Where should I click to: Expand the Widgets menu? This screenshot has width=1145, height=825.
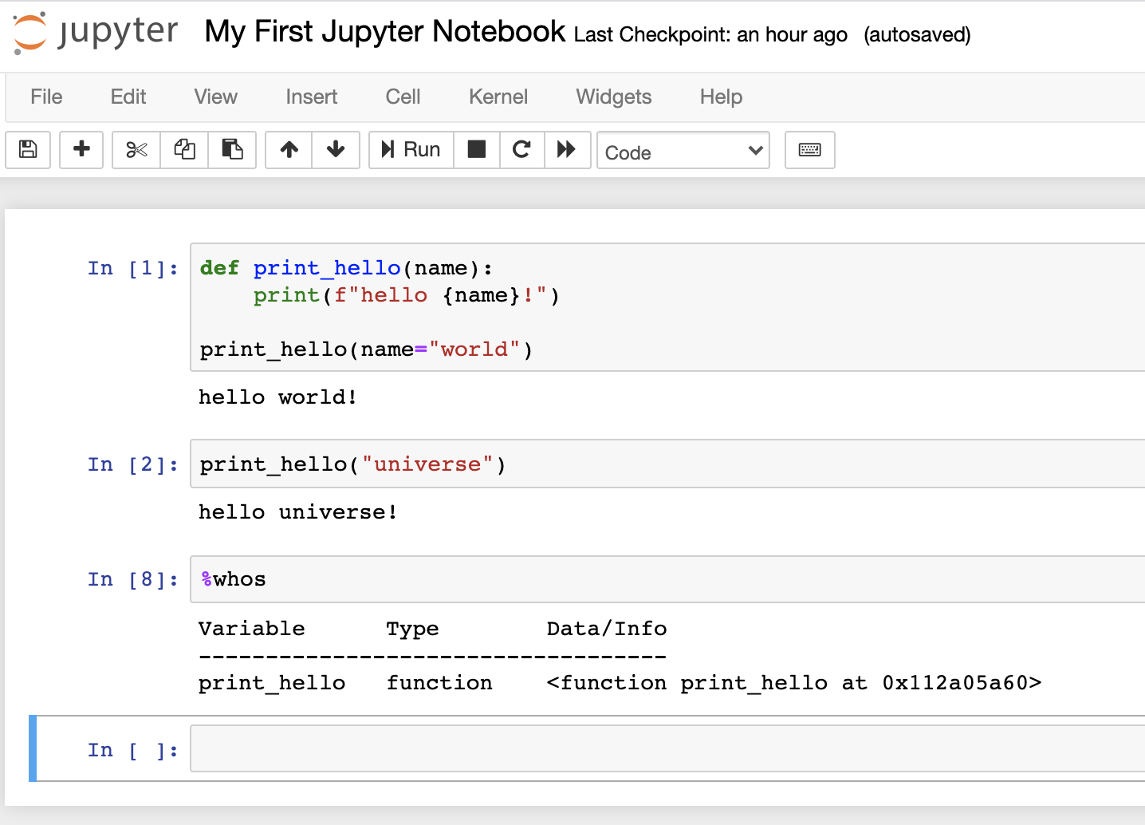coord(613,97)
